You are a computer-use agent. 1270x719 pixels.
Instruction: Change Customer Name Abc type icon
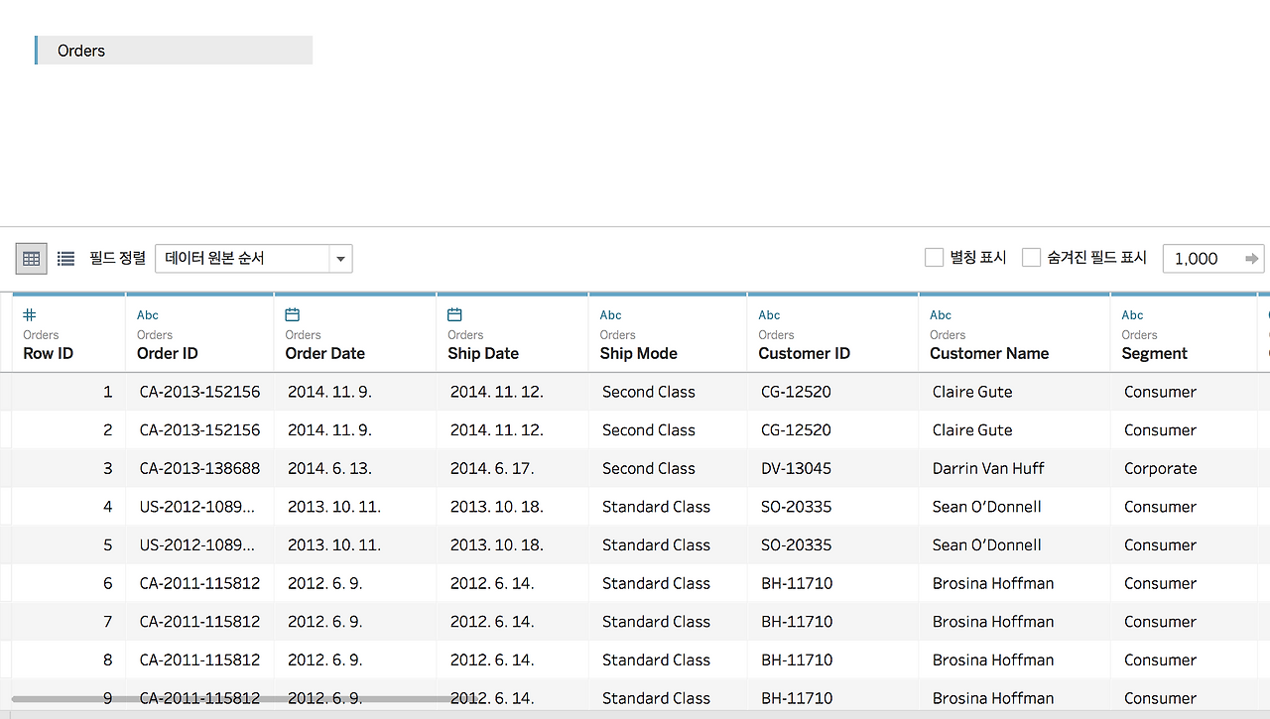(941, 315)
